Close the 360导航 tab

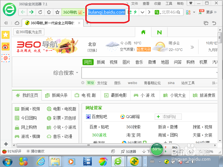tap(79, 23)
